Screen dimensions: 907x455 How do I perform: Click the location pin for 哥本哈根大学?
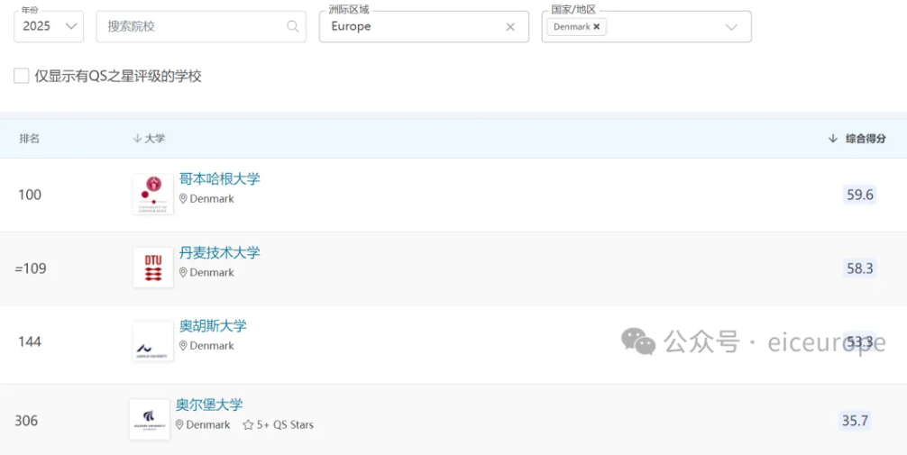tap(183, 199)
